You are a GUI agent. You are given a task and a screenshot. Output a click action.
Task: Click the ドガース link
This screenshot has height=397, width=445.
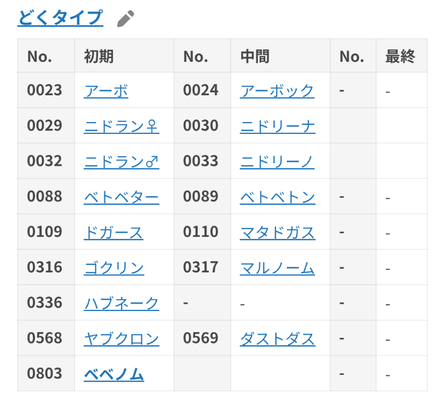pos(113,233)
